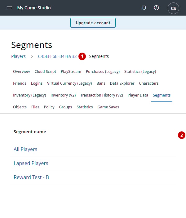The width and height of the screenshot is (186, 218).
Task: Open the PlayStream tab
Action: coord(71,71)
